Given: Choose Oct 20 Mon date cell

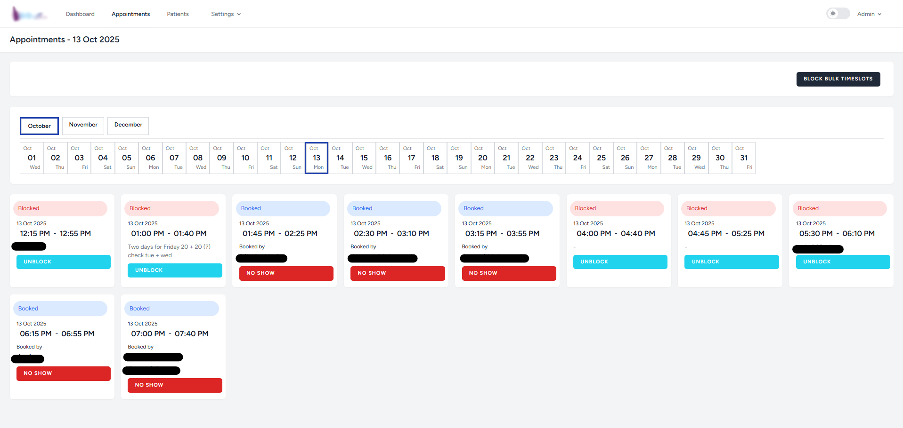Looking at the screenshot, I should [x=483, y=158].
